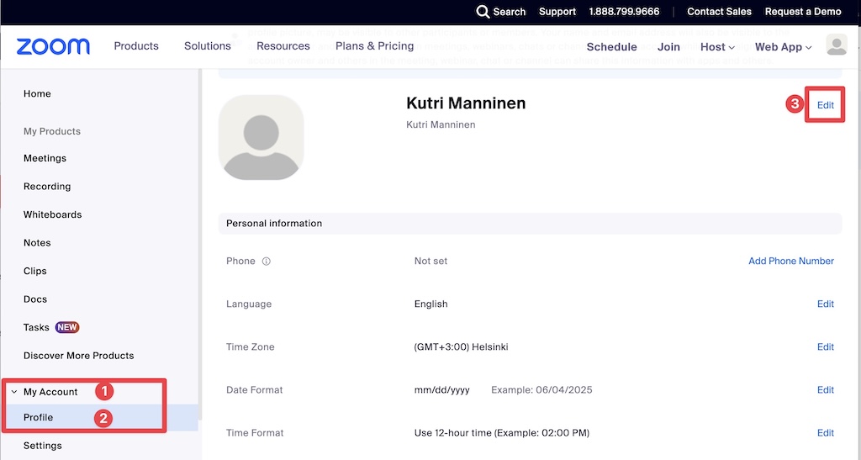Open Search via magnifier icon
This screenshot has width=861, height=460.
pos(483,12)
